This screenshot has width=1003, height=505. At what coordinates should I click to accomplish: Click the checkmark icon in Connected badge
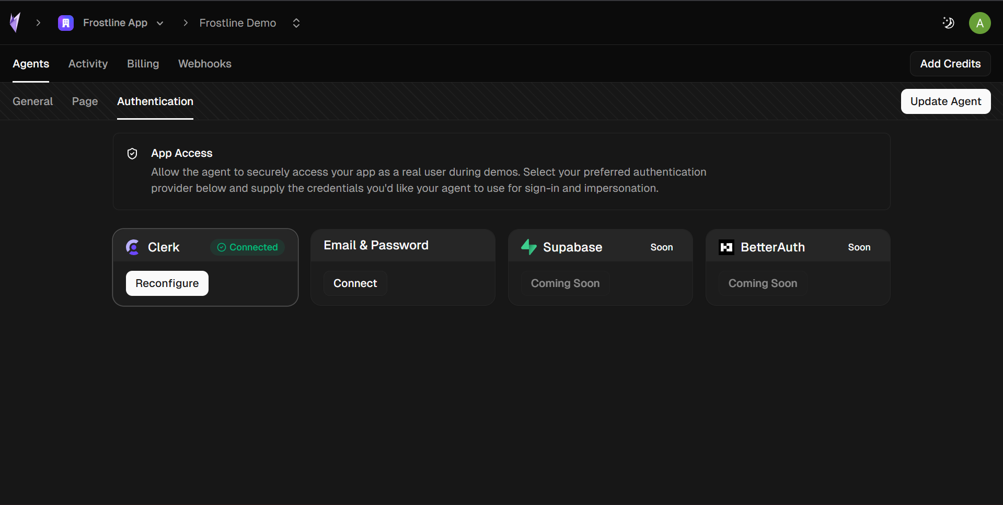tap(222, 247)
